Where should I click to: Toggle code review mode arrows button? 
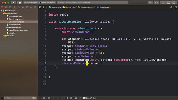156,2
